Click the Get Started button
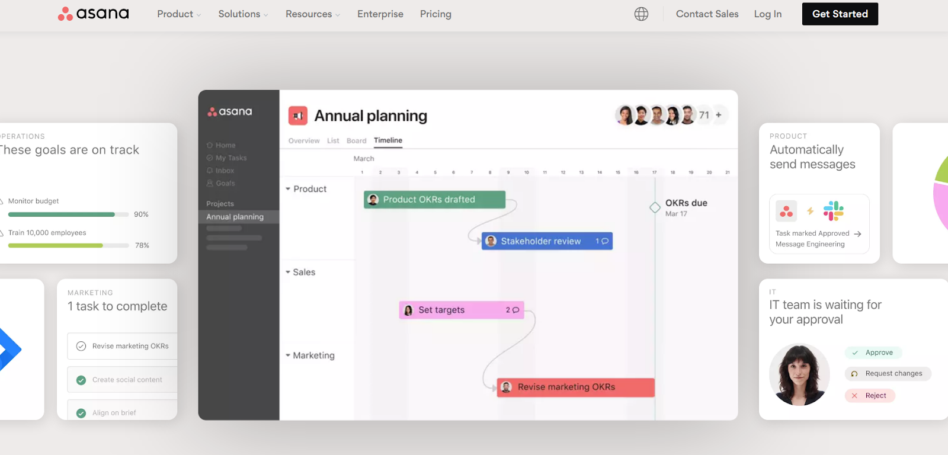Image resolution: width=948 pixels, height=455 pixels. [x=840, y=14]
